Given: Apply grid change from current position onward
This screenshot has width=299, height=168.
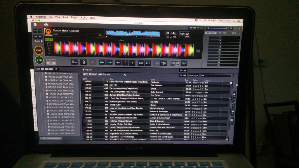Looking at the screenshot, I should tap(109, 62).
